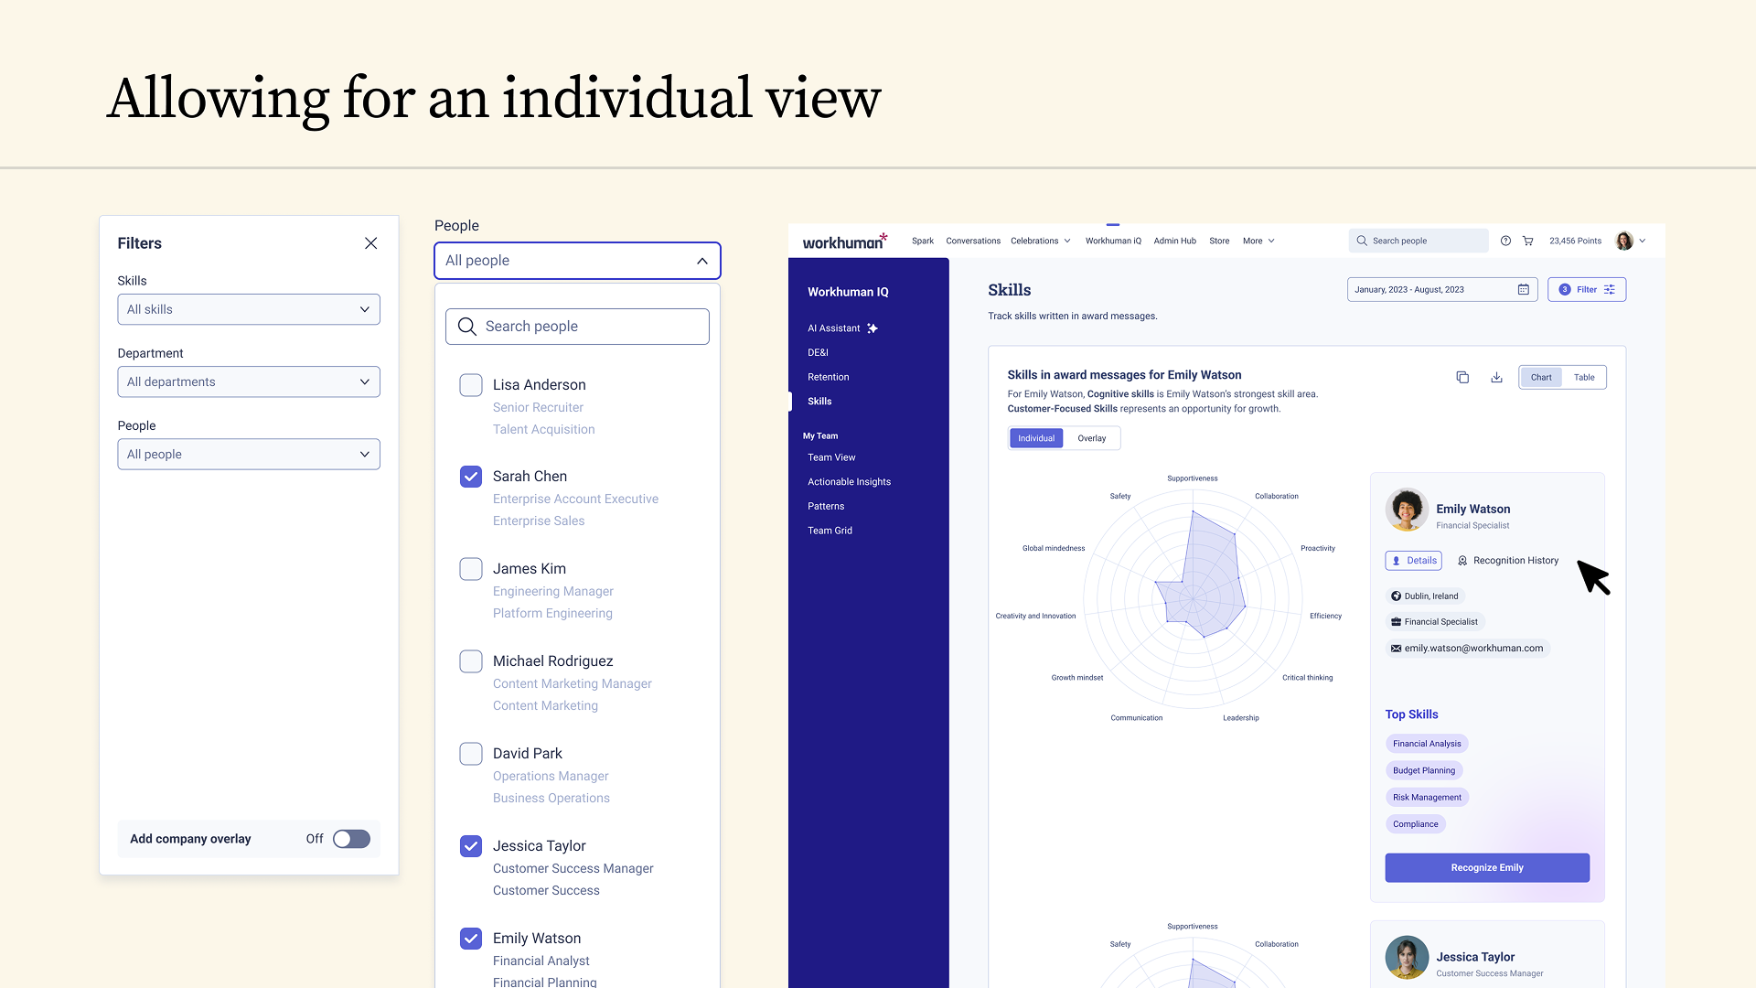The height and width of the screenshot is (988, 1756).
Task: Click the copy chart icon
Action: click(1462, 377)
